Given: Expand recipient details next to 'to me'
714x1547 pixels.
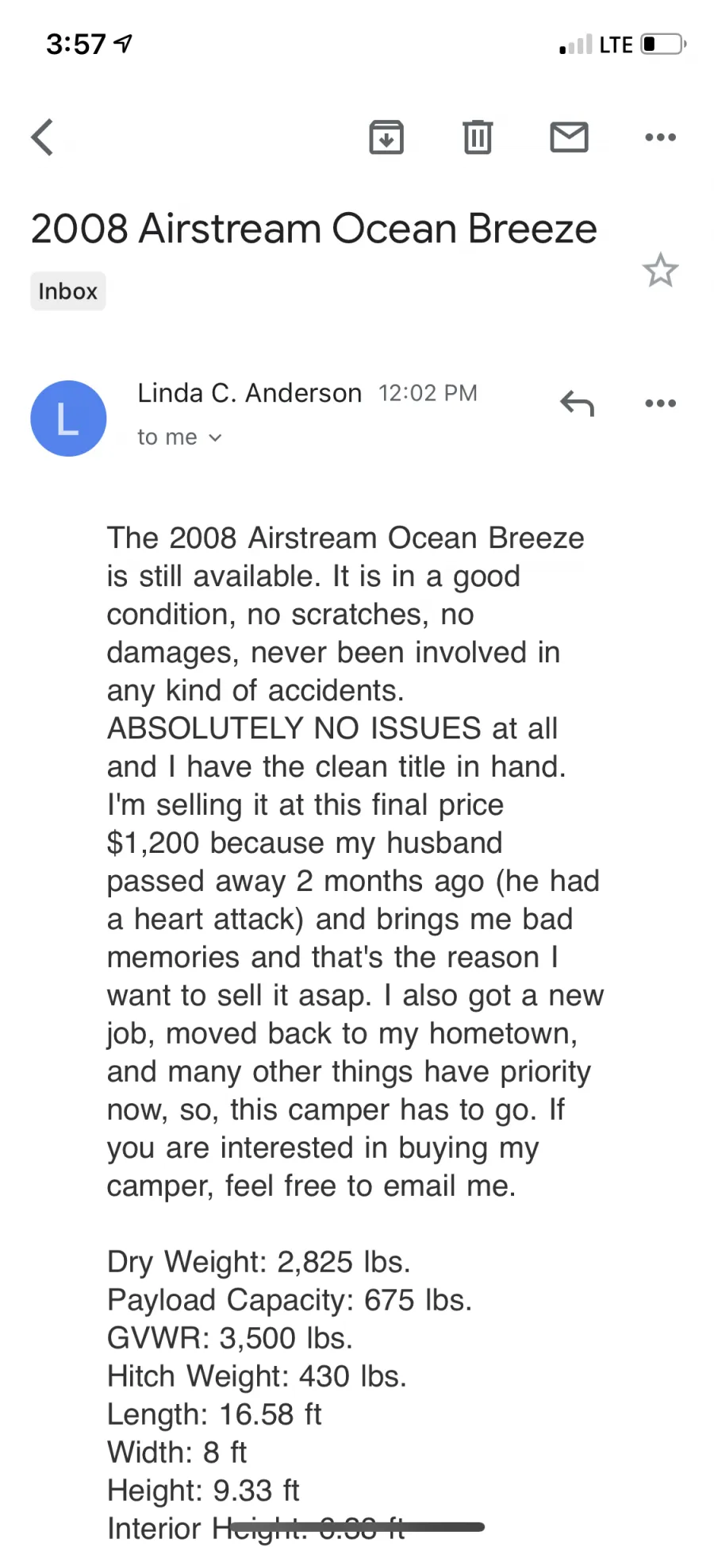Looking at the screenshot, I should point(215,438).
